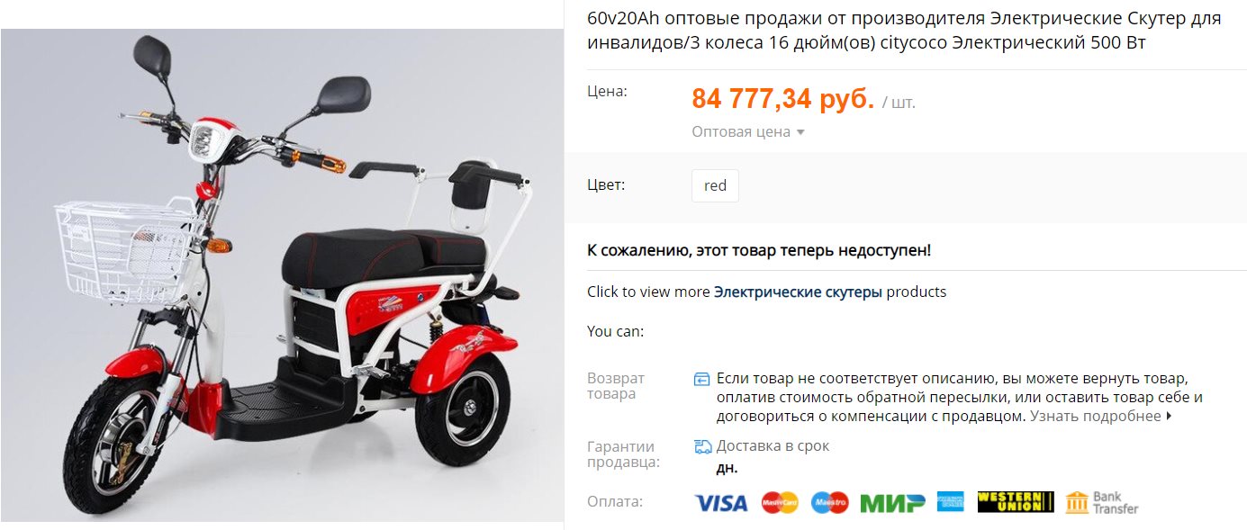
Task: Click the unavailable item notice
Action: coord(759,250)
